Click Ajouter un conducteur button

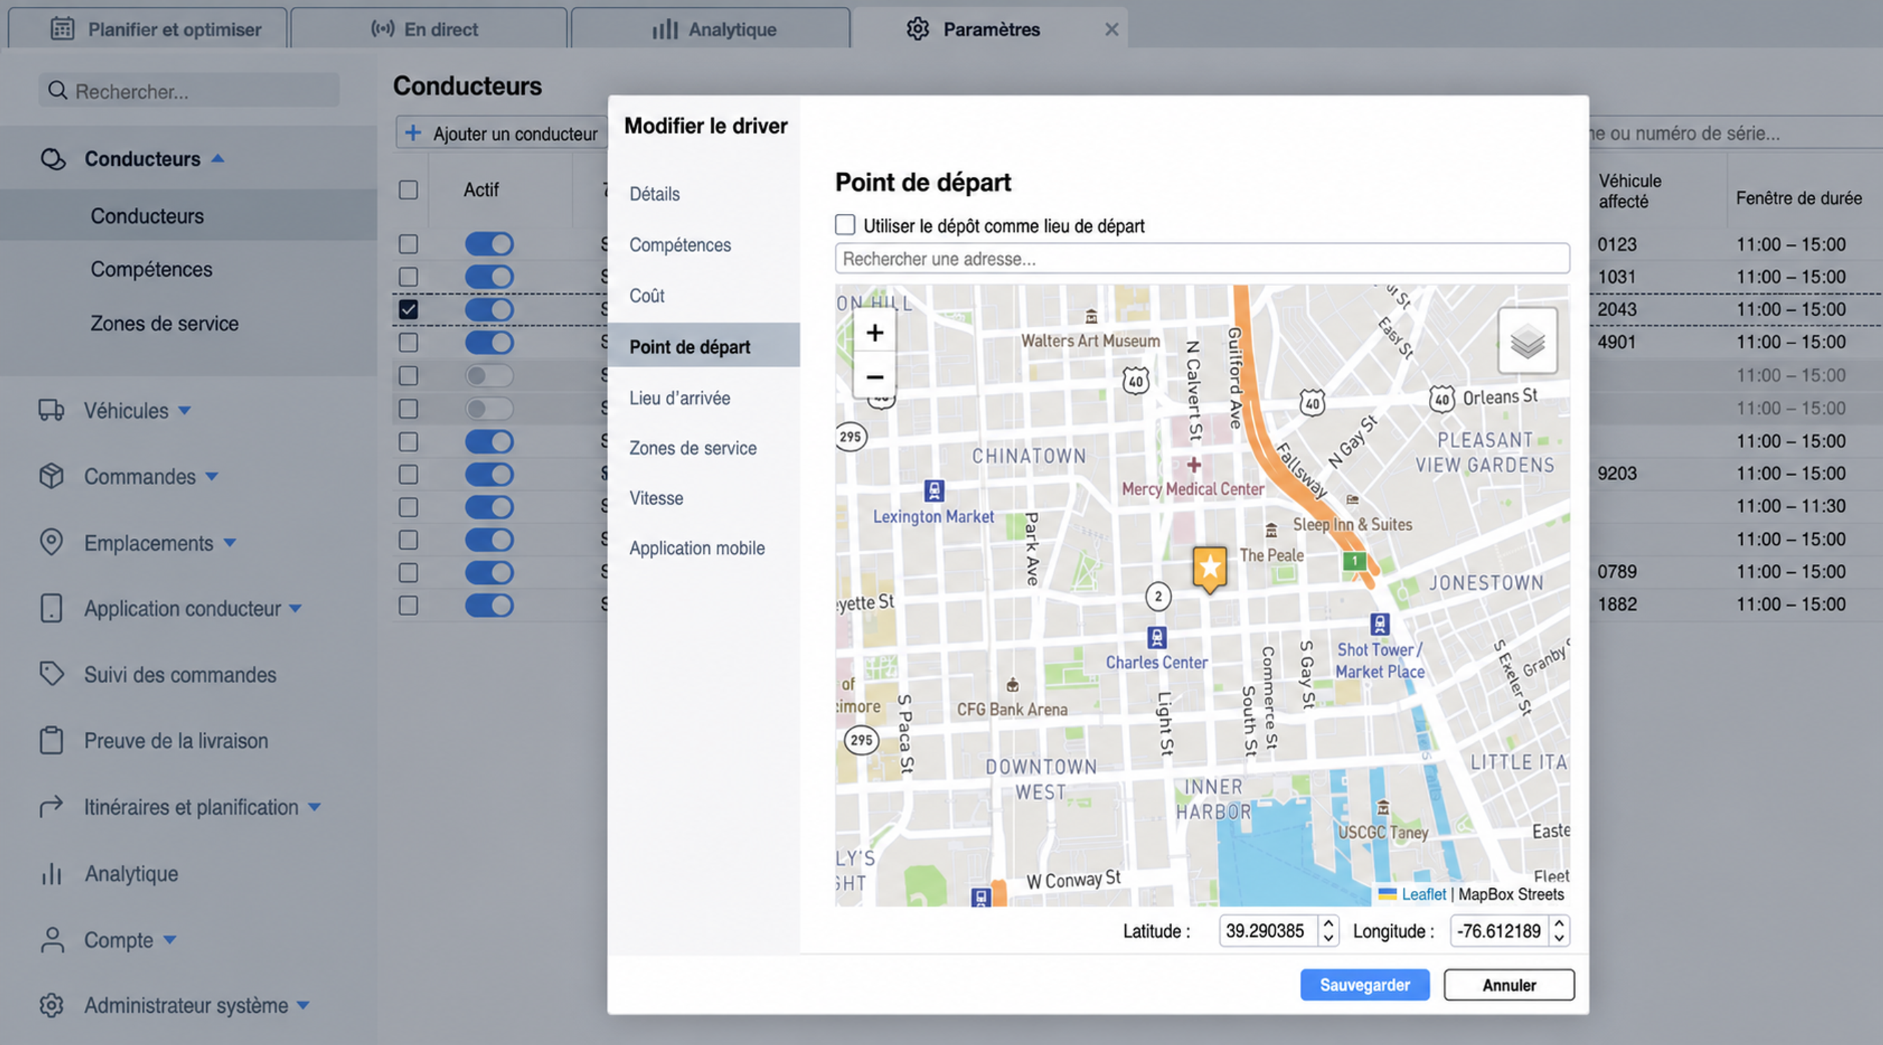point(501,133)
